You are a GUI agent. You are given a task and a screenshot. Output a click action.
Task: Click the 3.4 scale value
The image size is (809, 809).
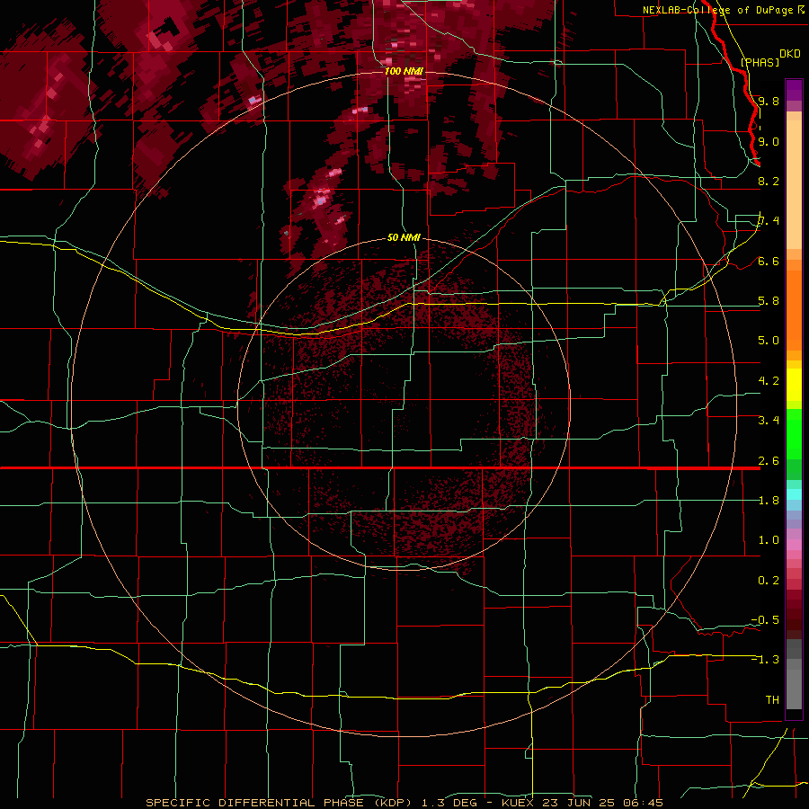[x=769, y=421]
